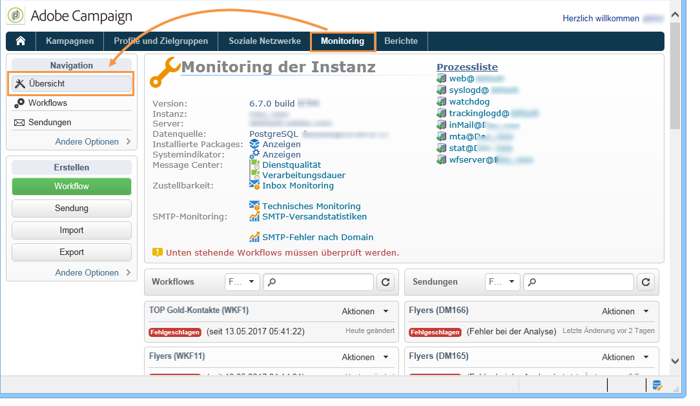Click the syslogd@ process status icon
Viewport: 700px width, 406px height.
tap(442, 90)
